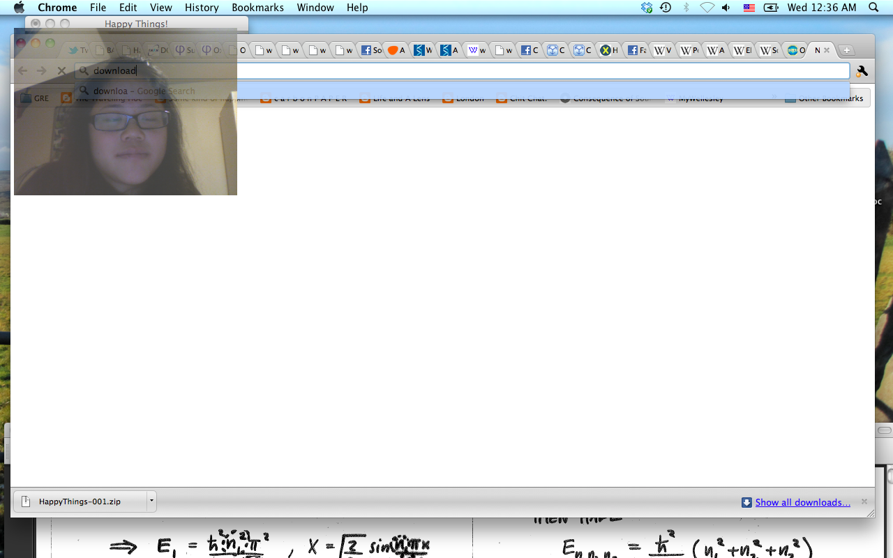Click the stop loading X button
The image size is (893, 558).
pyautogui.click(x=61, y=70)
